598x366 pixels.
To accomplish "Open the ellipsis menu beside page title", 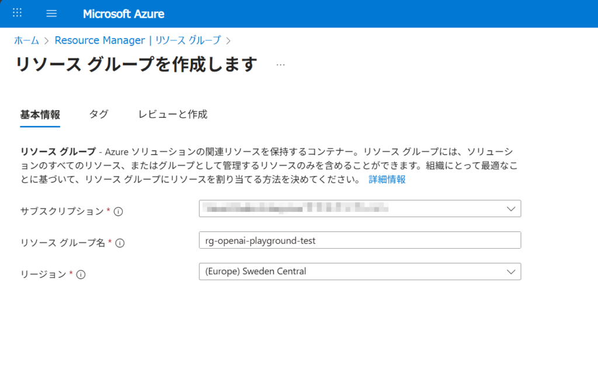I will (x=280, y=65).
